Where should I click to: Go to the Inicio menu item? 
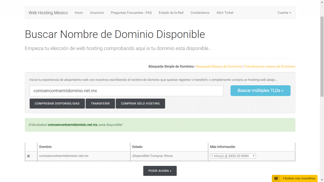pyautogui.click(x=79, y=13)
